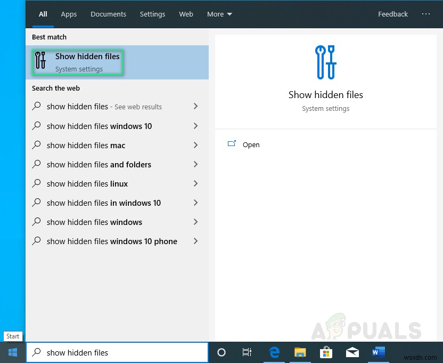Select the 'show hidden files linux' web suggestion
The image size is (443, 363).
coord(87,183)
